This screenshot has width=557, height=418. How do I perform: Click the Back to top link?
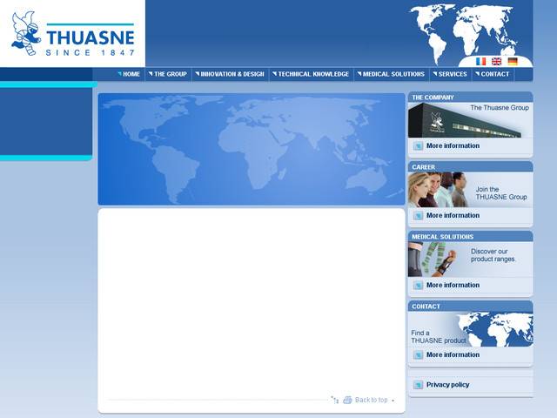tap(372, 400)
